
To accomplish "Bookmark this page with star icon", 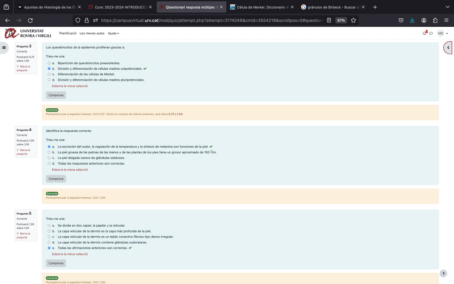I will coord(353,20).
